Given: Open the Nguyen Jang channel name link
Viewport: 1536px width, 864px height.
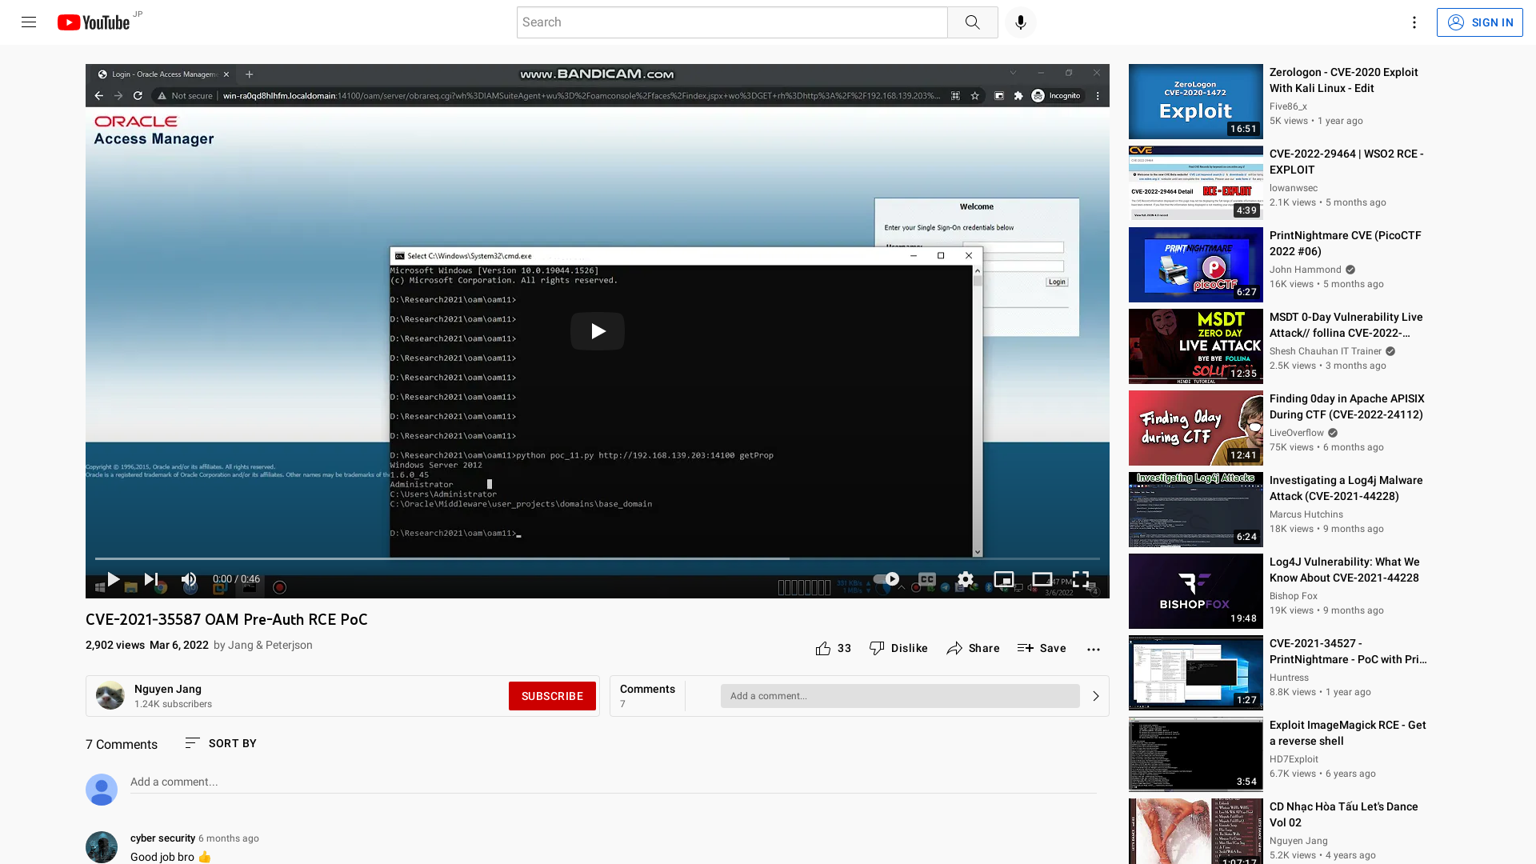Looking at the screenshot, I should coord(168,689).
